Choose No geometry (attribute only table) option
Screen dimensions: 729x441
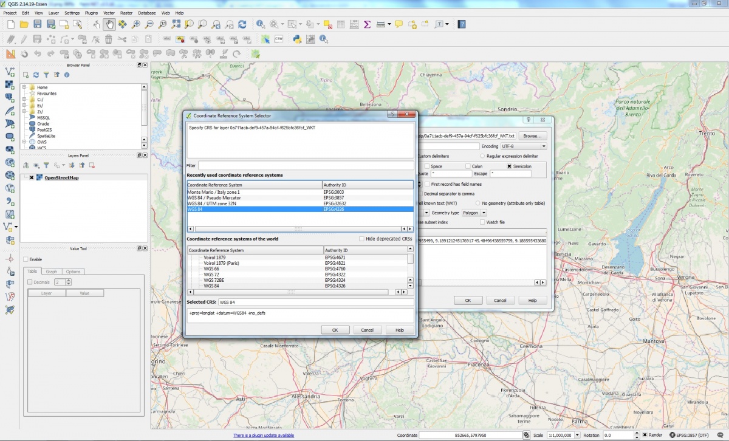477,203
